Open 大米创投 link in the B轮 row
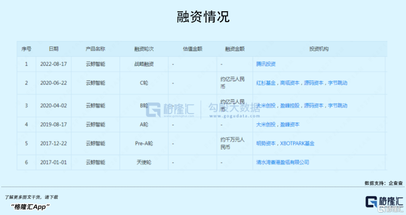 click(x=266, y=106)
